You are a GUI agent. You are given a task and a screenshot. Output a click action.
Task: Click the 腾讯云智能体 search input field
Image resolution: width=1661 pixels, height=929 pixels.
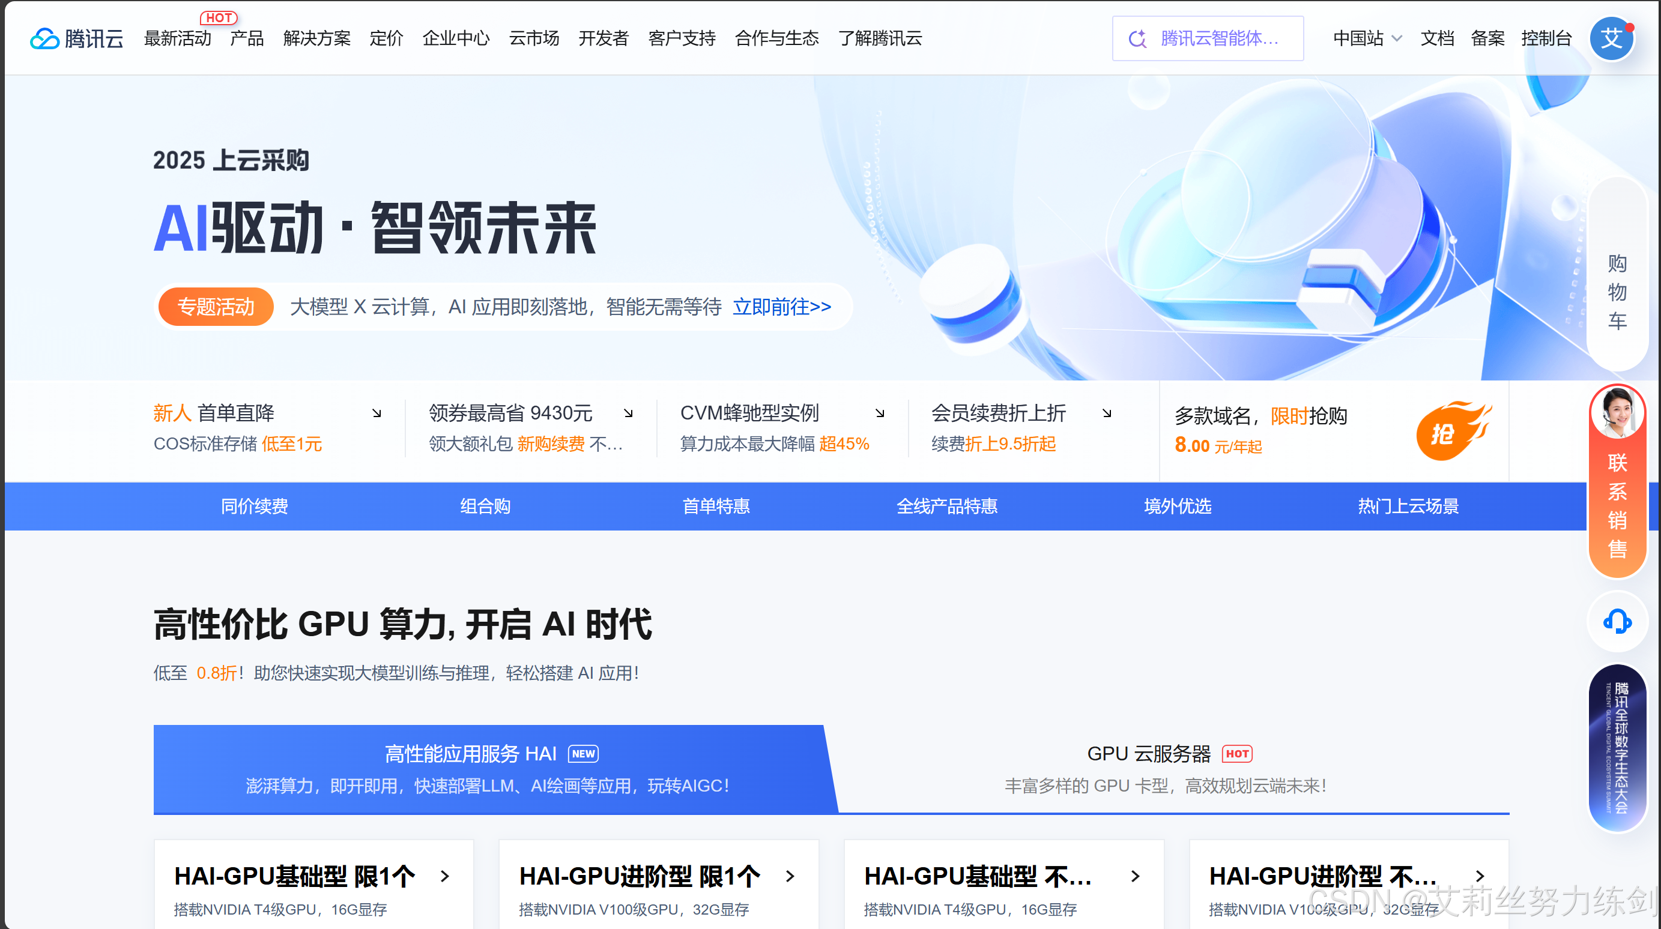(x=1218, y=38)
